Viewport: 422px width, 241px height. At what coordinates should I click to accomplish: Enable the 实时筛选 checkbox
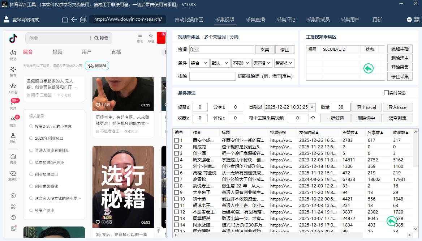pos(386,93)
